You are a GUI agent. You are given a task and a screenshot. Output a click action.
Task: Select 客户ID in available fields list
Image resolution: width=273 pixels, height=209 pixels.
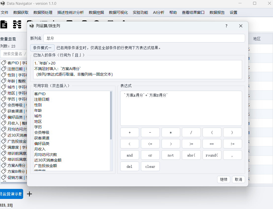tap(72, 94)
